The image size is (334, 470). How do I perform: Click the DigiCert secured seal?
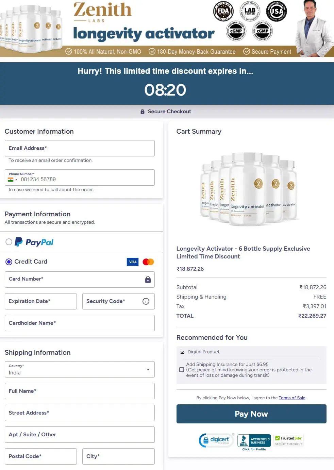coord(216,440)
